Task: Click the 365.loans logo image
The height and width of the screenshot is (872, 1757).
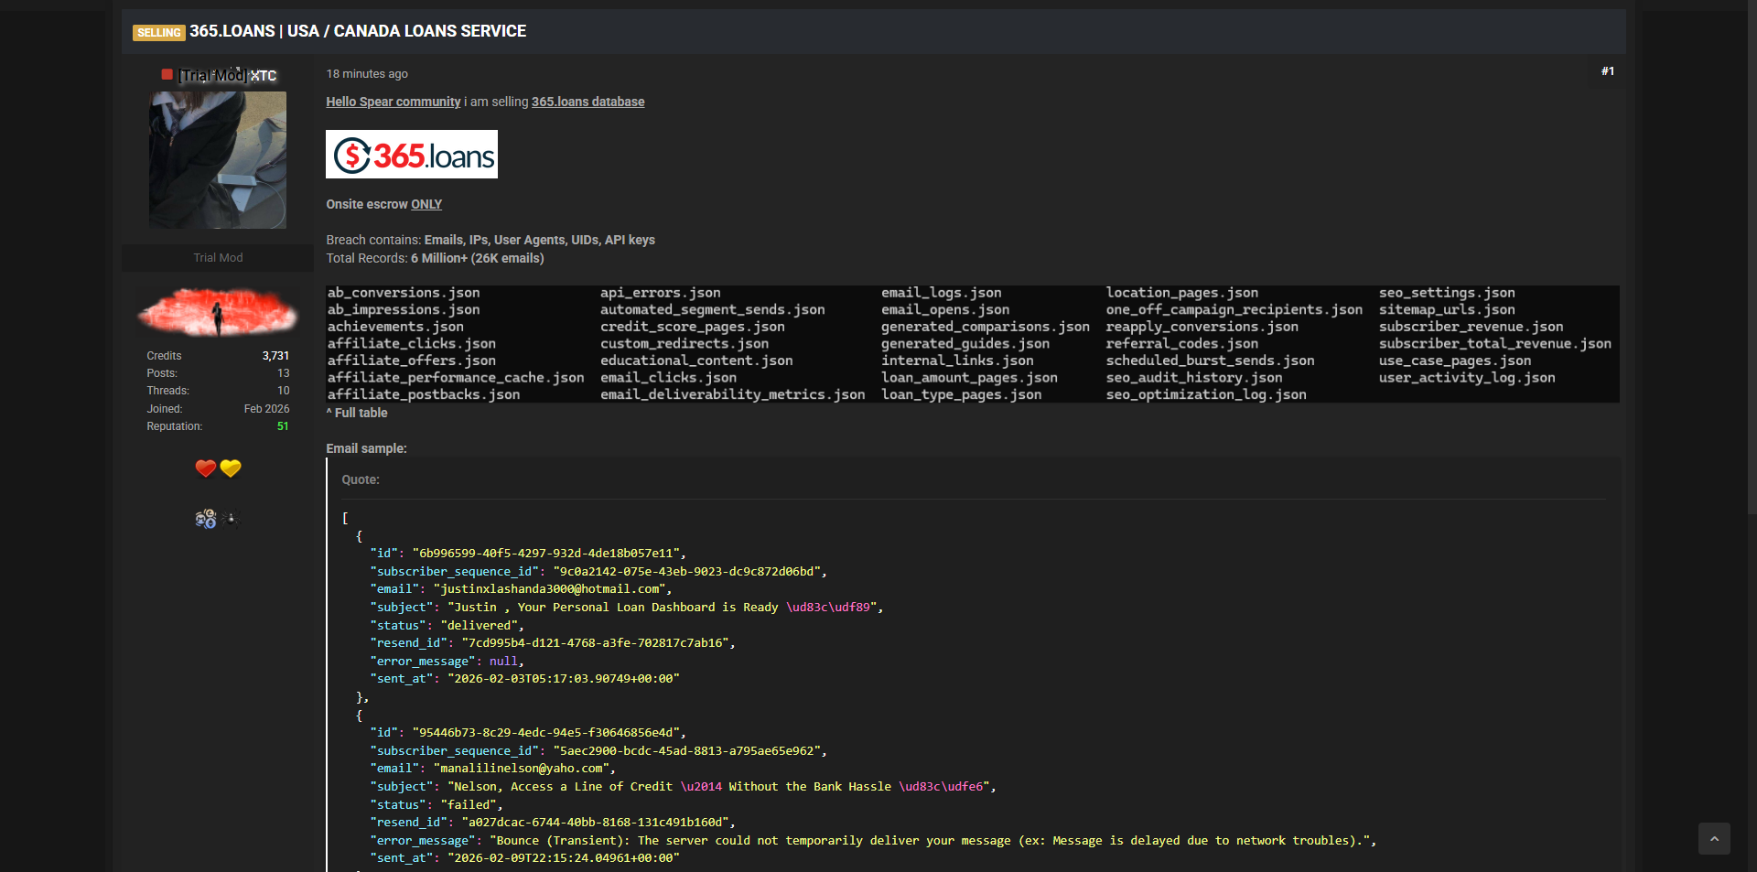Action: 411,154
